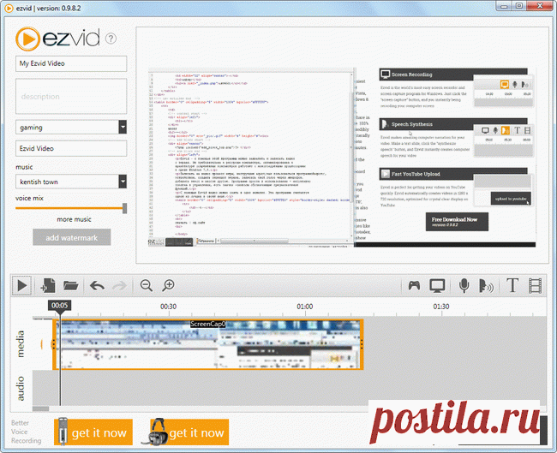Click the more music link
This screenshot has width=557, height=453.
coord(74,219)
